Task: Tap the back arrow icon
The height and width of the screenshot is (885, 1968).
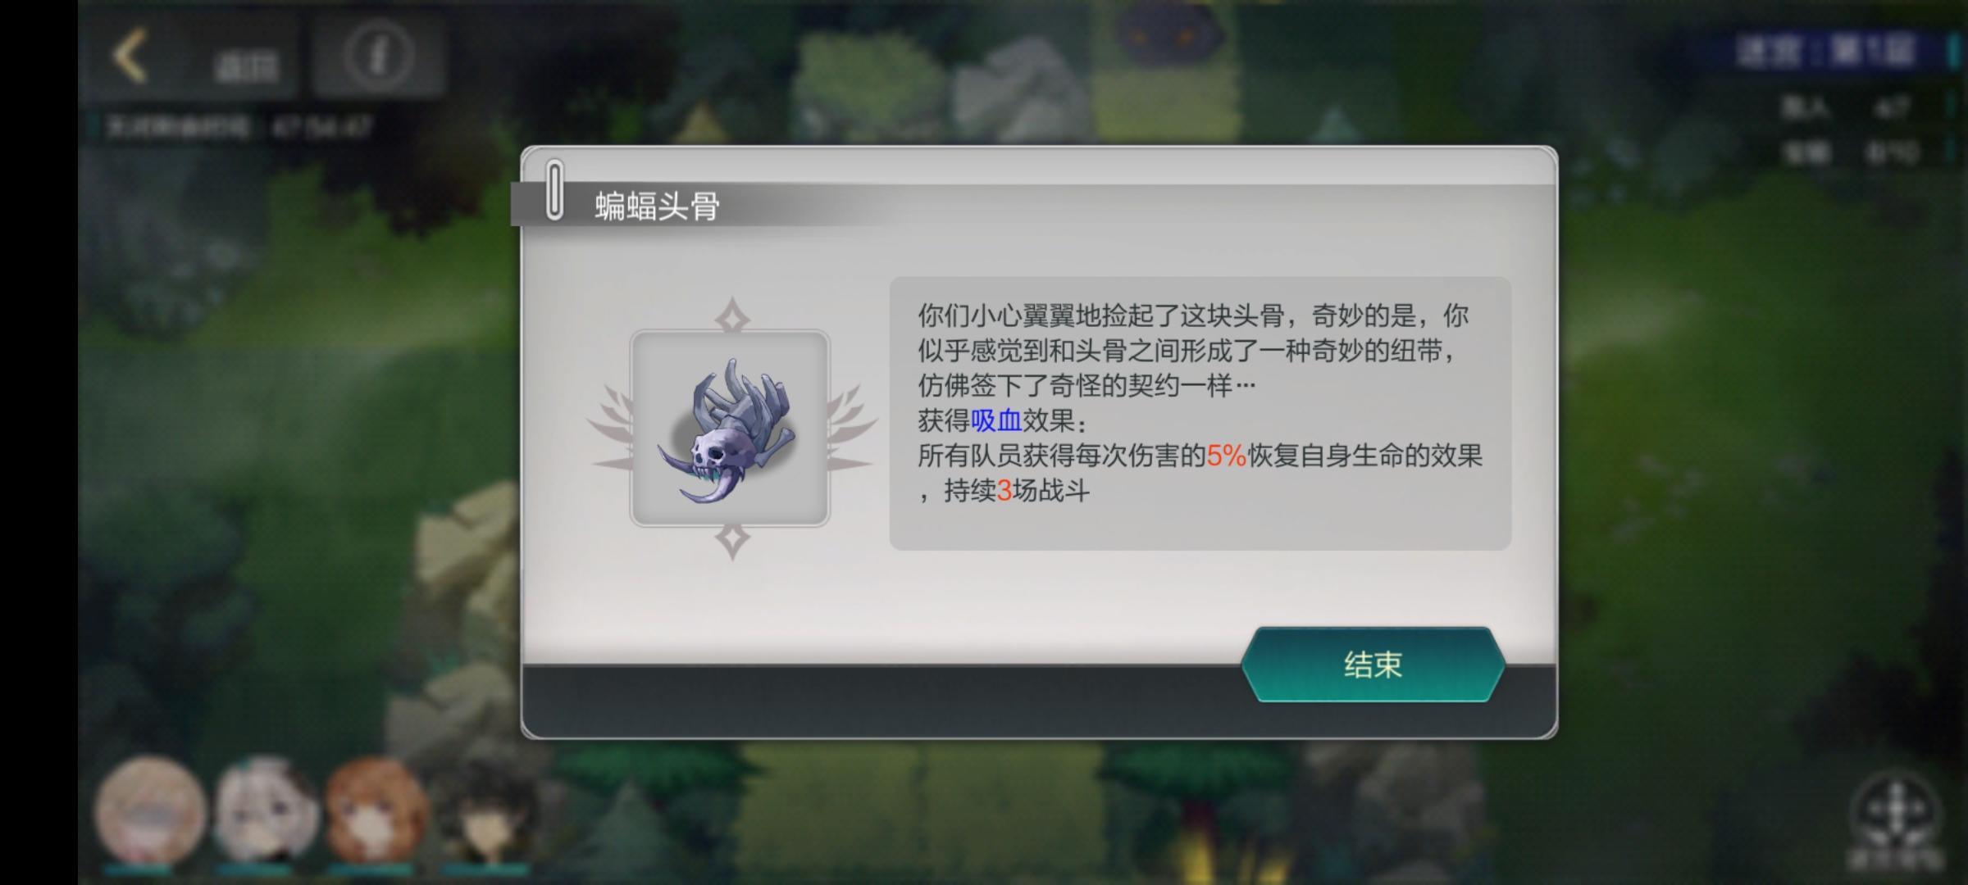Action: (130, 56)
